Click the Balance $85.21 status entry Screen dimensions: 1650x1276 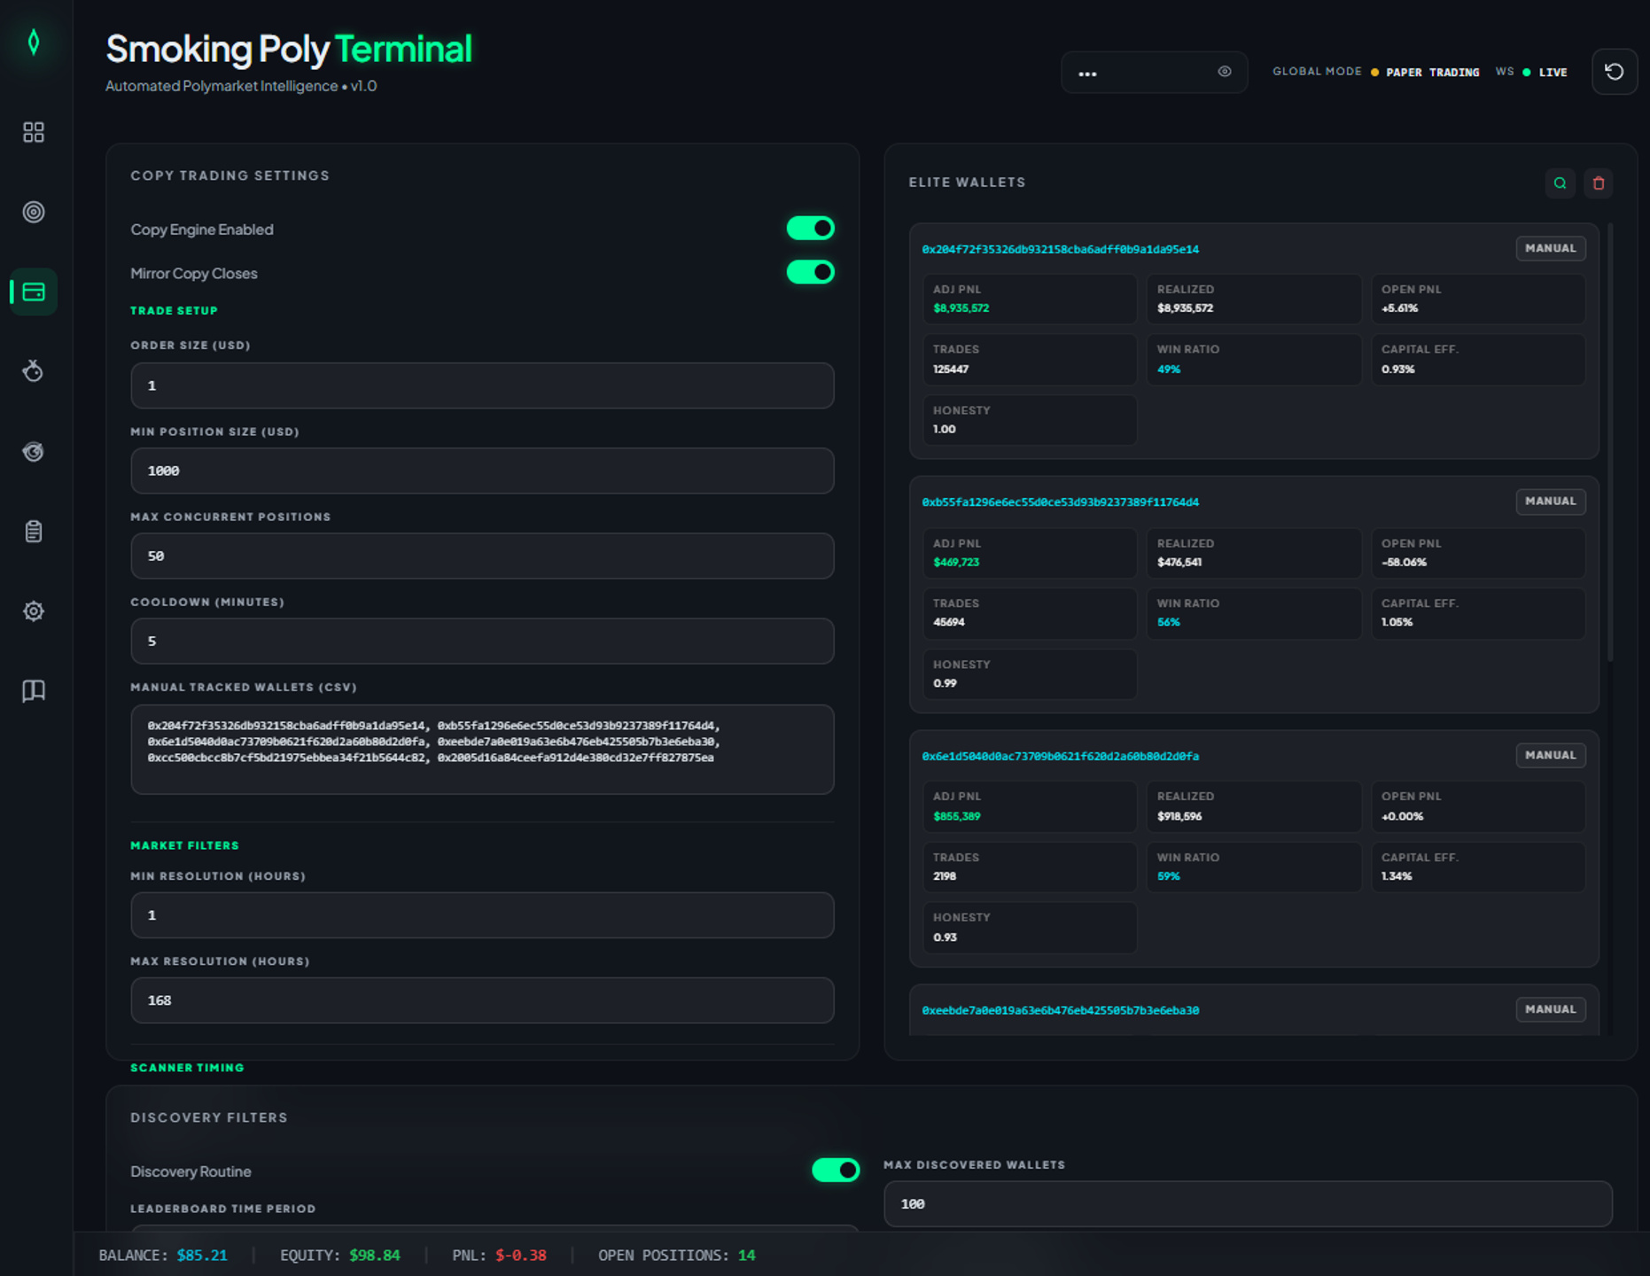(163, 1256)
